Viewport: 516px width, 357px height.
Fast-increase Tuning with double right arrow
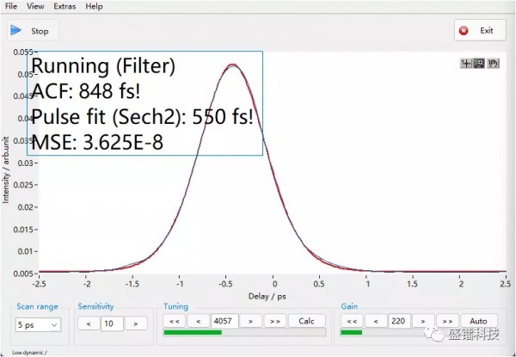click(275, 321)
